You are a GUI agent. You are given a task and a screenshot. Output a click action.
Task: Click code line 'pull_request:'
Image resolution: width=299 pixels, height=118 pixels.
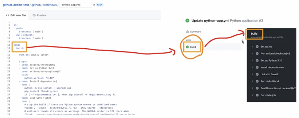coord(25,35)
